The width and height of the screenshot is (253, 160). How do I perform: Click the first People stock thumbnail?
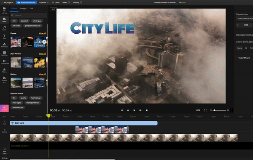[x=16, y=42]
